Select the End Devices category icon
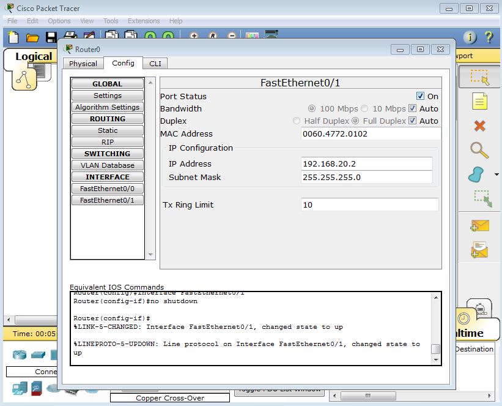502x406 pixels. (20, 388)
